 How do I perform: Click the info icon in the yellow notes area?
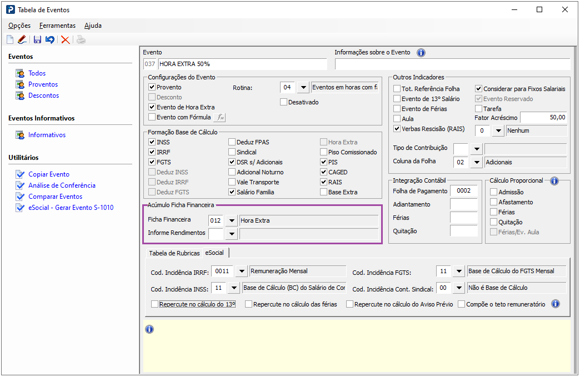pos(149,329)
